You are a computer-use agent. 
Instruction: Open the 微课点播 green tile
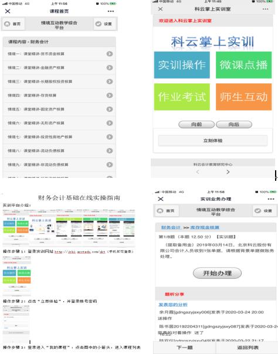(243, 65)
